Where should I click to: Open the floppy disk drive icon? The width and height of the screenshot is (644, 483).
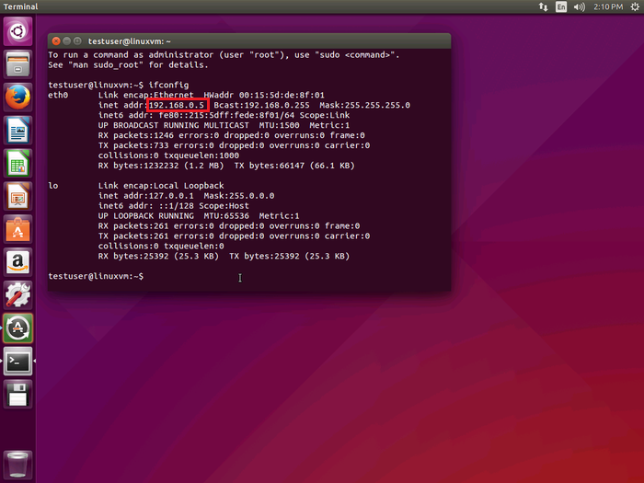pyautogui.click(x=17, y=395)
